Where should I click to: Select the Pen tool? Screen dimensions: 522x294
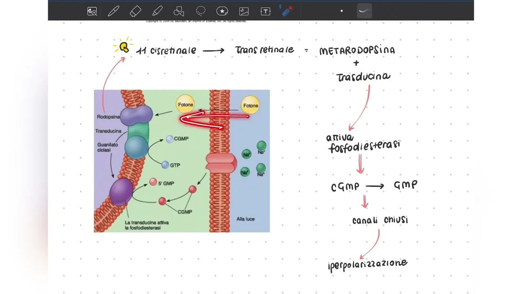(114, 11)
